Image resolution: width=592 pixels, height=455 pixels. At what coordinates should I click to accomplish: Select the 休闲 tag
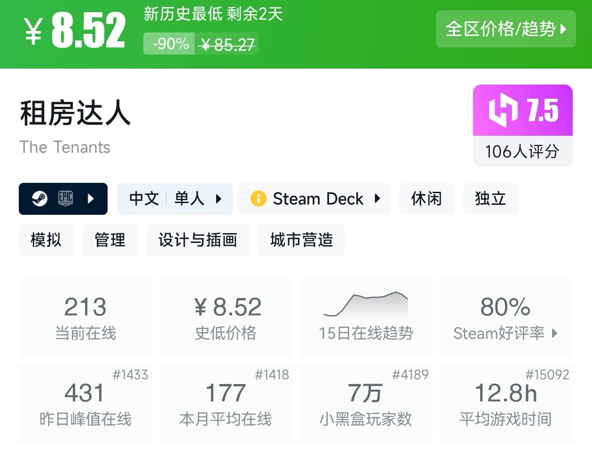point(426,199)
